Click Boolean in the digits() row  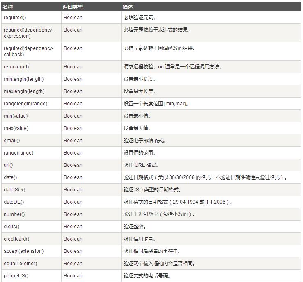(73, 227)
